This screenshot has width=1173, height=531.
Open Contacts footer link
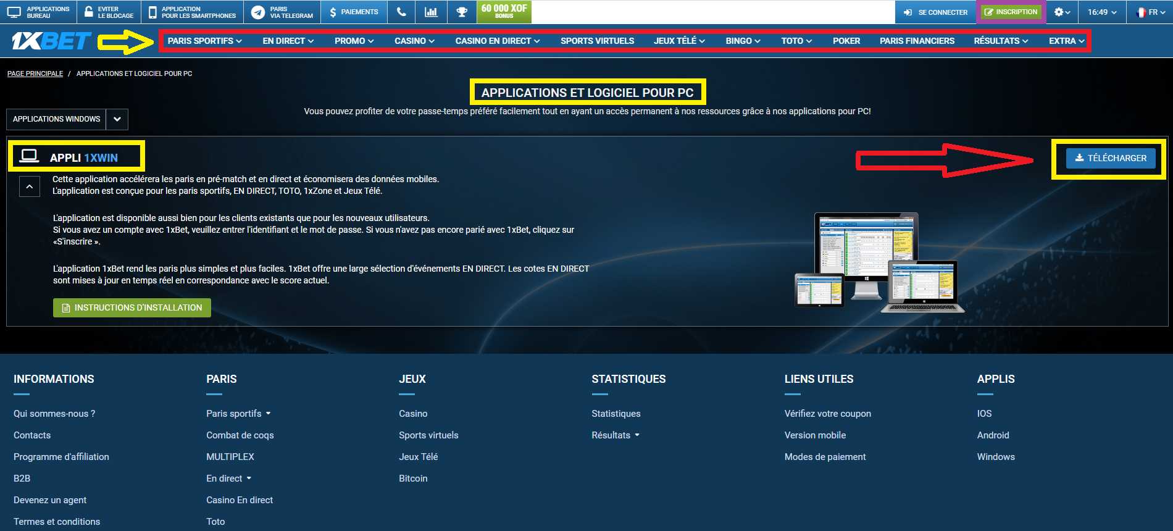(32, 435)
